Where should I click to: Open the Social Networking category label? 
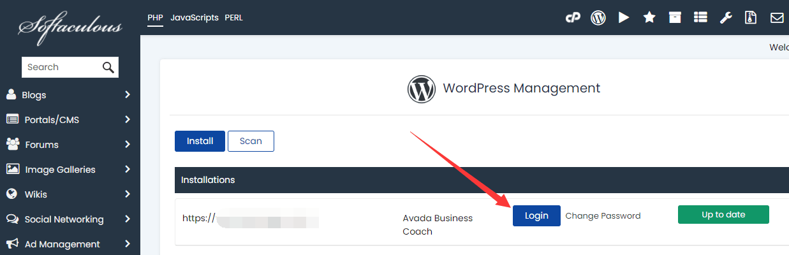pos(64,219)
